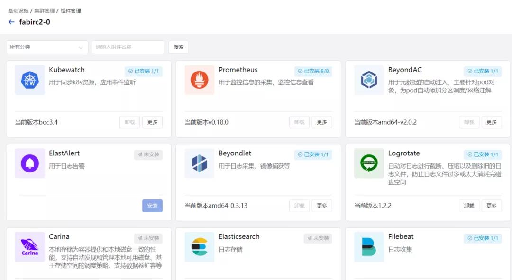The image size is (512, 280).
Task: Open the 基础设施 breadcrumb link
Action: click(18, 11)
